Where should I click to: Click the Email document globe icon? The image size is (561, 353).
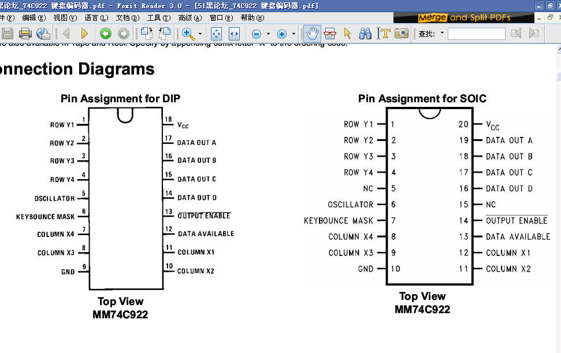point(43,34)
